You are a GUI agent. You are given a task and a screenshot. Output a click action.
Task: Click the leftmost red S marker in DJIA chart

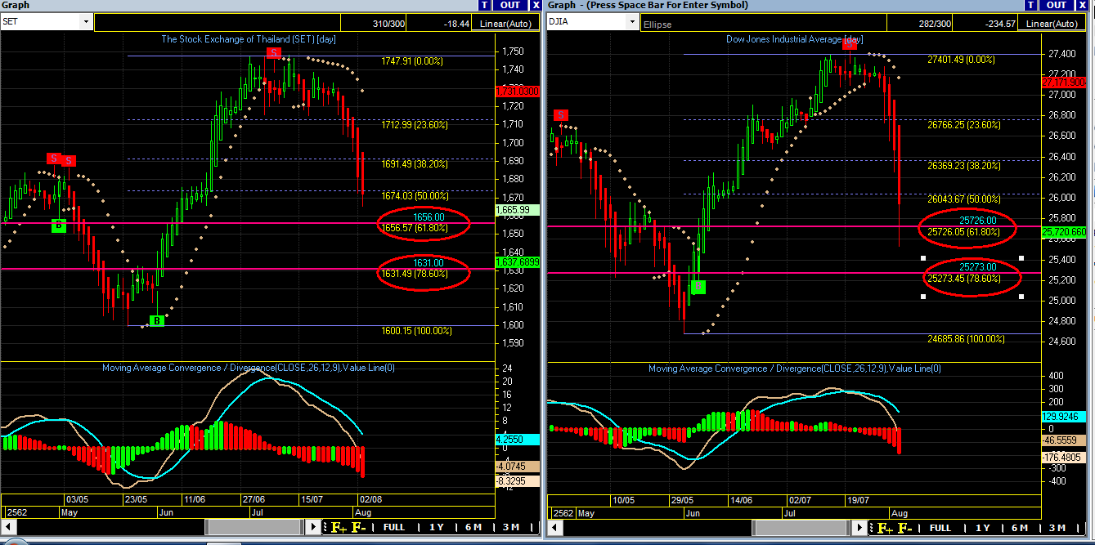point(561,115)
